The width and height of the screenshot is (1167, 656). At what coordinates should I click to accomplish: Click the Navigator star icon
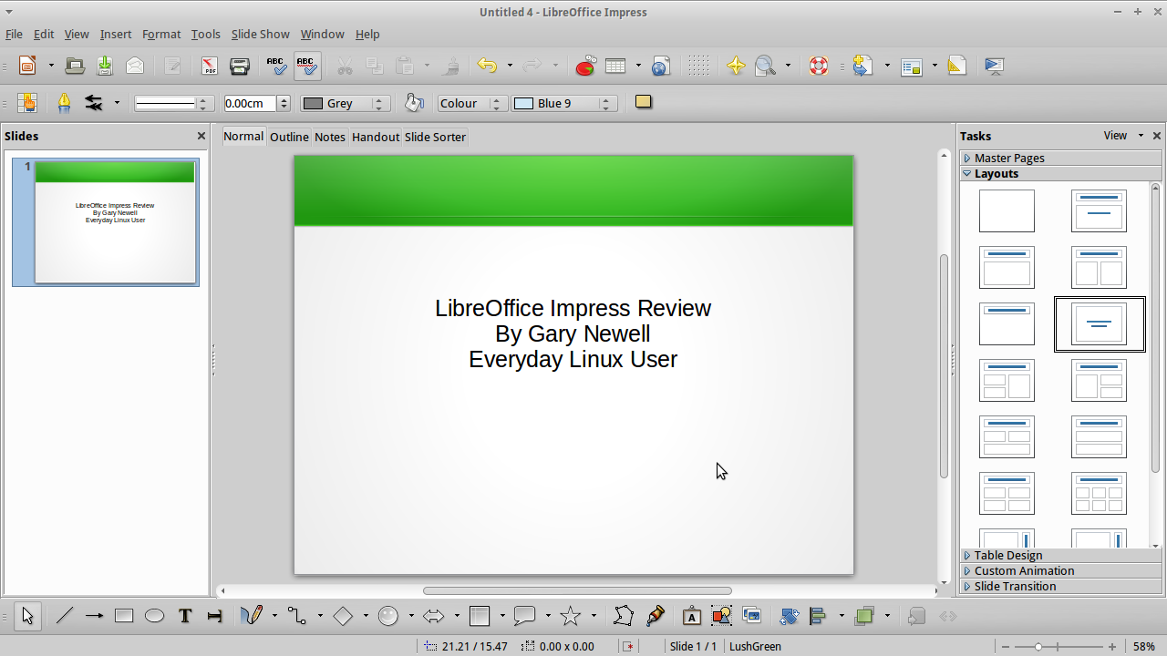coord(736,66)
